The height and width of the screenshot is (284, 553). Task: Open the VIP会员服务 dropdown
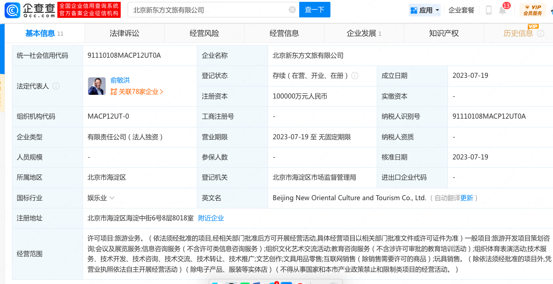[534, 10]
